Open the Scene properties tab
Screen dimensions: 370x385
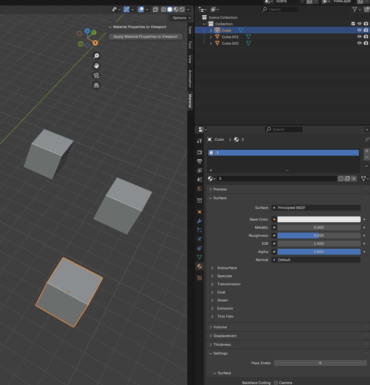click(199, 180)
